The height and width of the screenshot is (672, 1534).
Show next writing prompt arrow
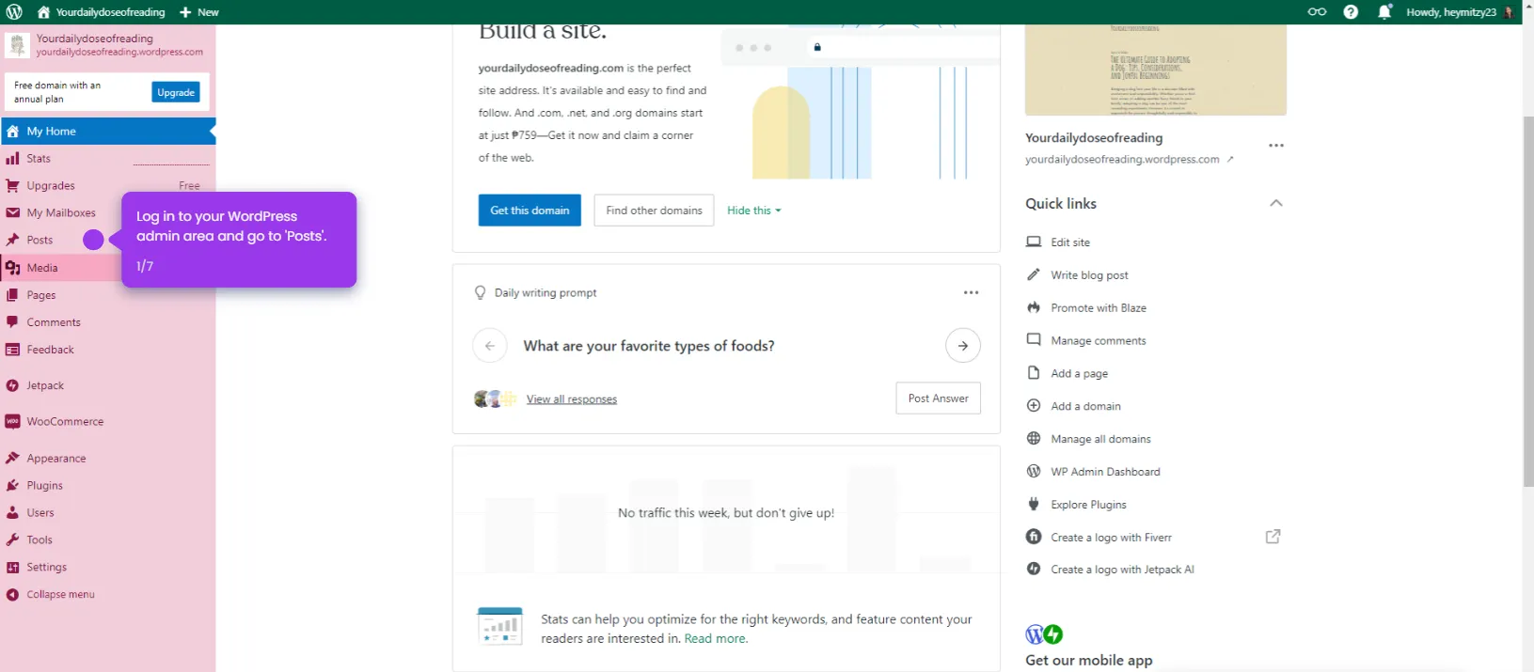click(x=963, y=346)
